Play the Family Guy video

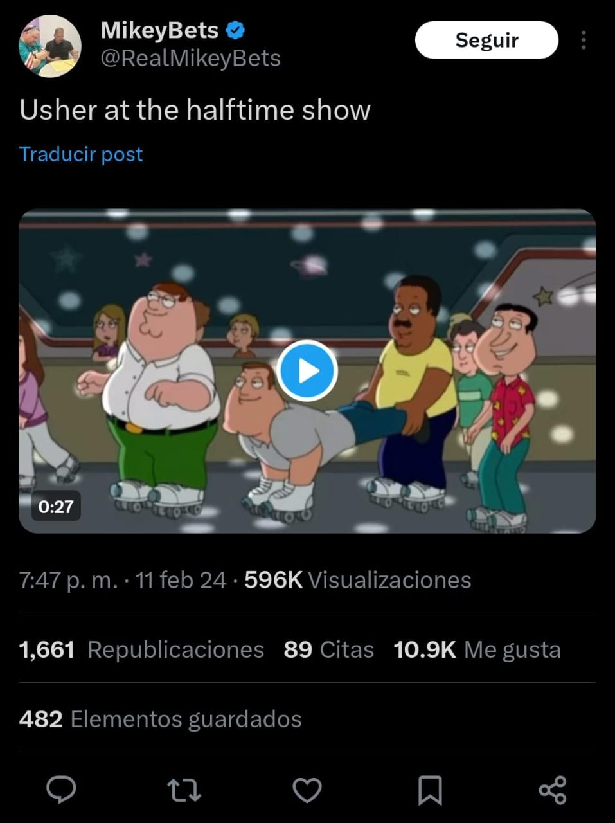click(x=307, y=371)
